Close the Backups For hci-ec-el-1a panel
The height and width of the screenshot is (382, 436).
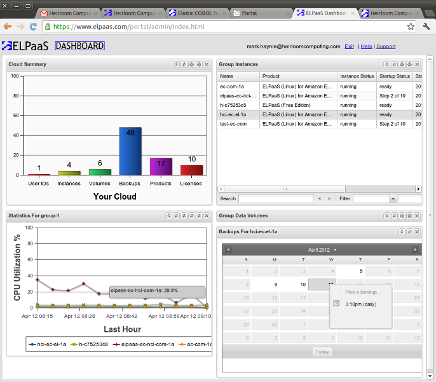417,231
